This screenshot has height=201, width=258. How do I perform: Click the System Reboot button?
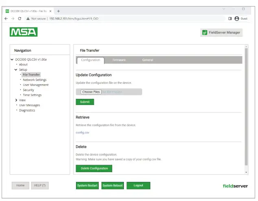pos(113,186)
